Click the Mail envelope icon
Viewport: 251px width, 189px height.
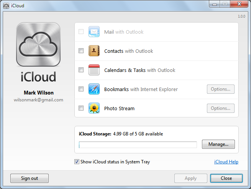click(x=94, y=32)
